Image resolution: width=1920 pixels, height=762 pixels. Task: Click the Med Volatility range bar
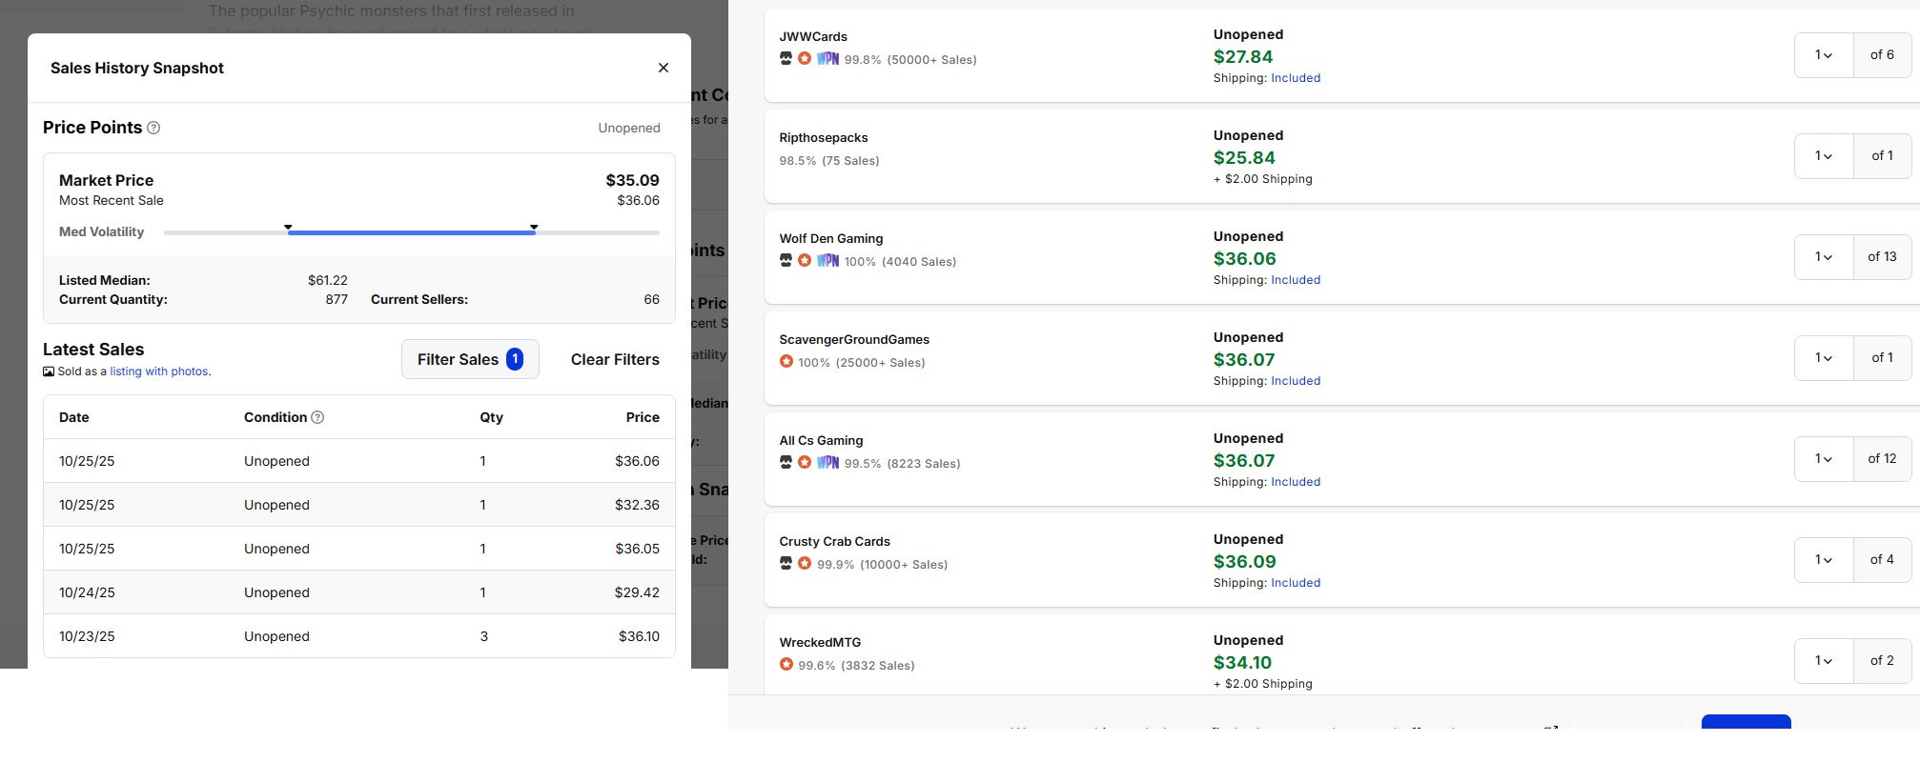411,232
